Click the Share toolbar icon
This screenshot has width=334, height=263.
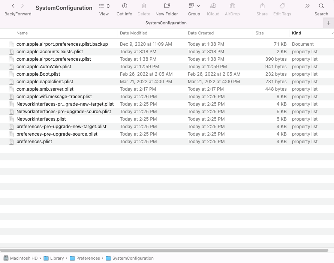(x=262, y=6)
